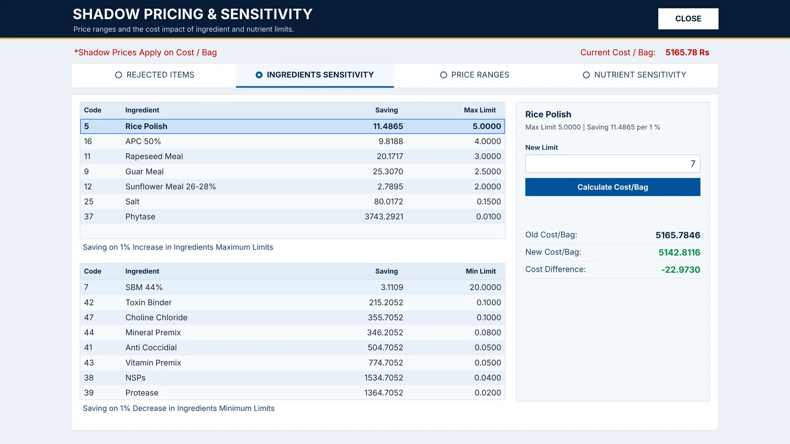Select the Sunflower Meal 26-28% row
Viewport: 790px width, 444px height.
292,186
